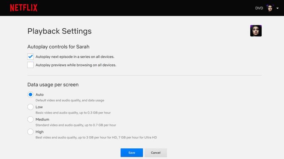Click the 'Autoplay previews while browsing' label
The height and width of the screenshot is (159, 284).
tap(76, 65)
